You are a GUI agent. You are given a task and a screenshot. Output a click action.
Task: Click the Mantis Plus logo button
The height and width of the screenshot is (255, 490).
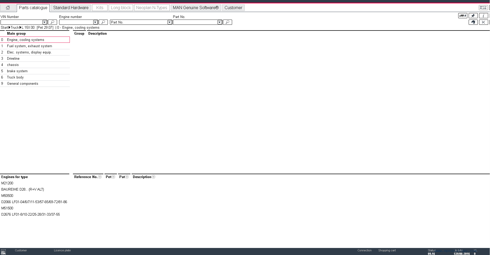click(x=483, y=8)
